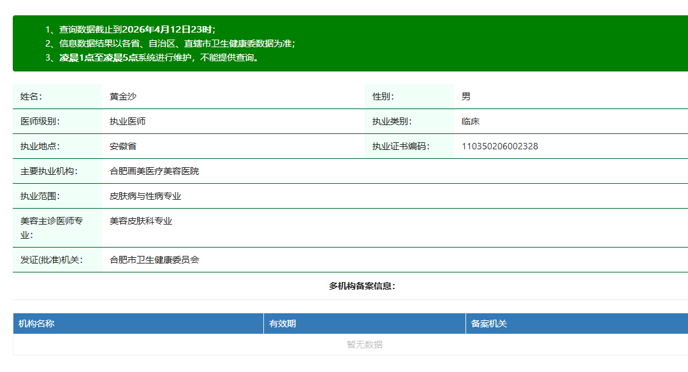Click the 机构名称 column header

click(x=36, y=324)
